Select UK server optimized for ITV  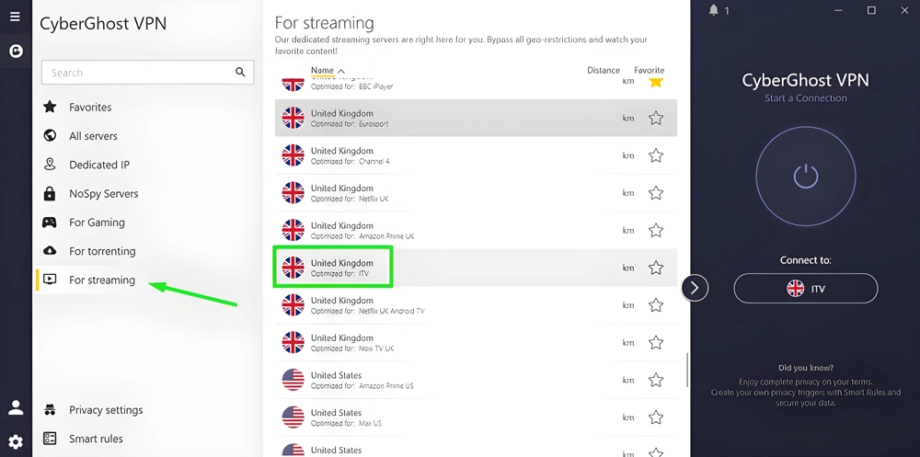pos(476,268)
